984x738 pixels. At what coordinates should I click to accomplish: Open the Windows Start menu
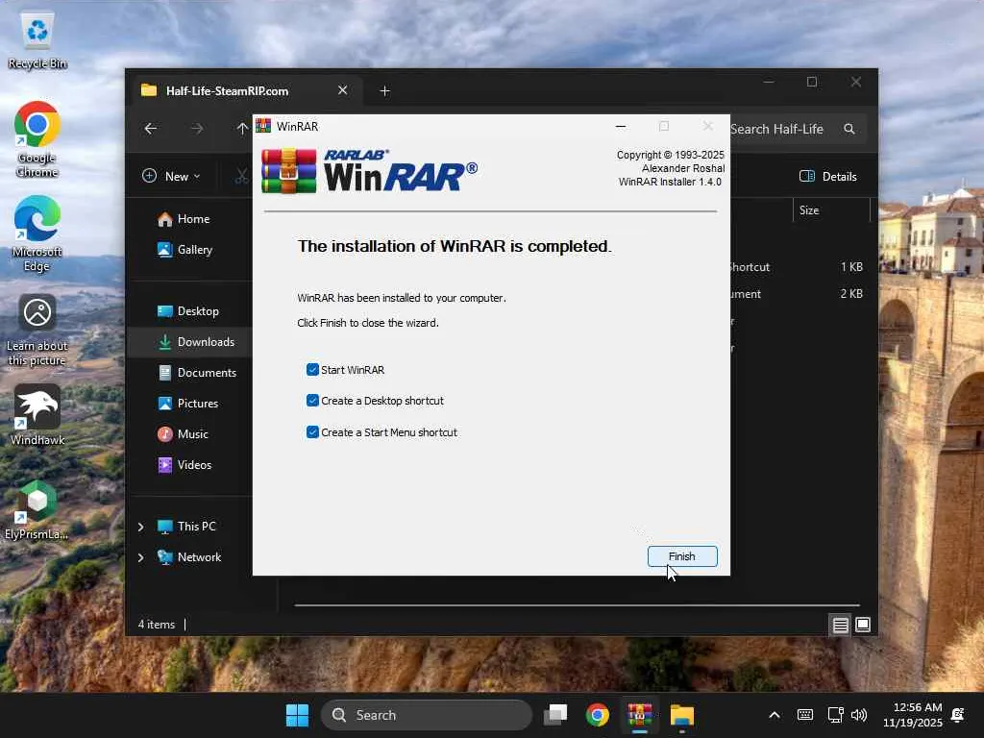[297, 715]
